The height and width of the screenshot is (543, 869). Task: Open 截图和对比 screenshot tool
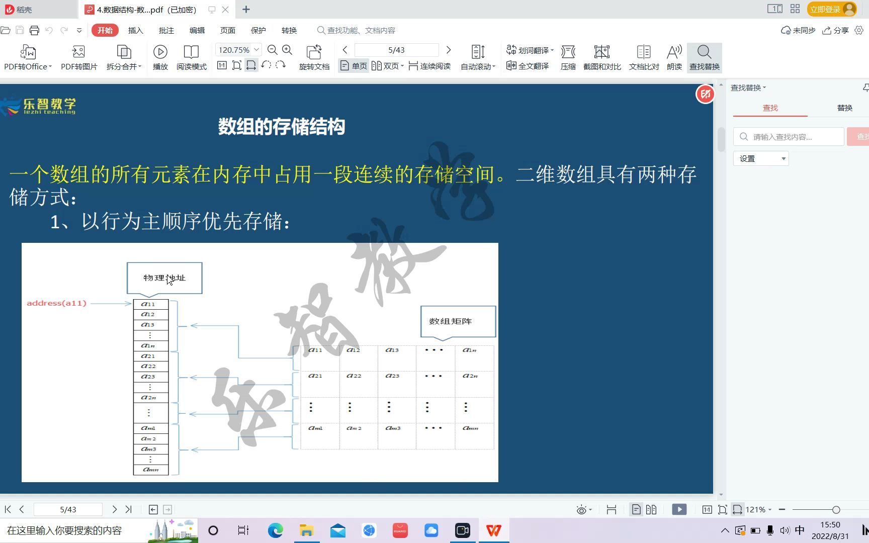(x=601, y=56)
